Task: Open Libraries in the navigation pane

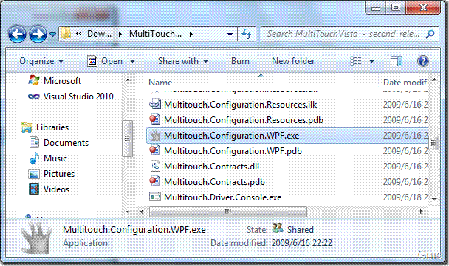Action: [x=52, y=127]
